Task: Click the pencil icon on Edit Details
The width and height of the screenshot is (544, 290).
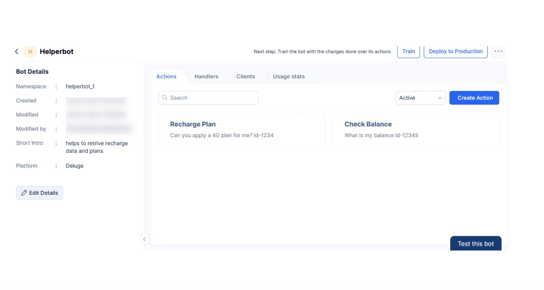Action: (x=24, y=193)
